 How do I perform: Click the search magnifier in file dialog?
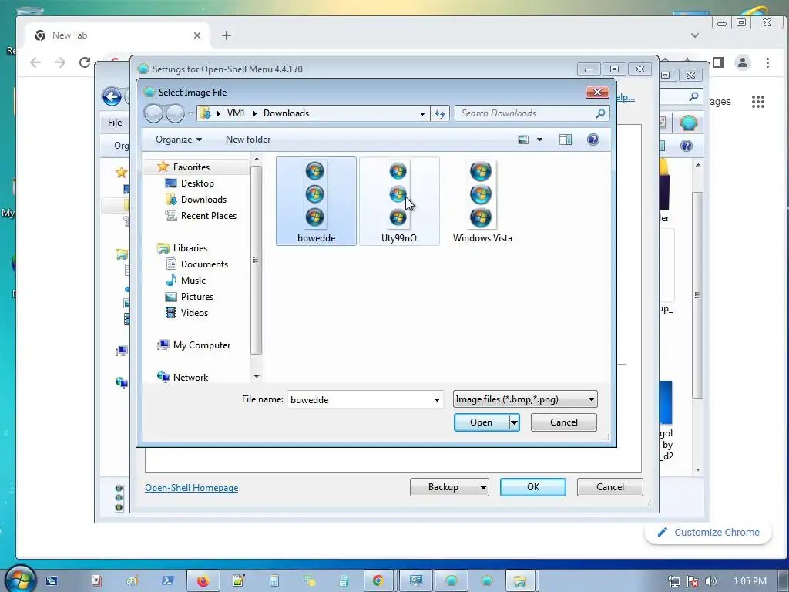(x=600, y=113)
